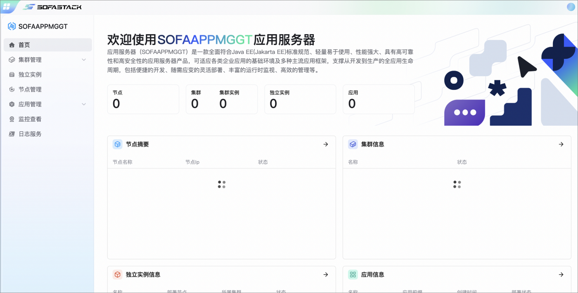The image size is (578, 293).
Task: Open 应用管理 in the sidebar
Action: [48, 104]
